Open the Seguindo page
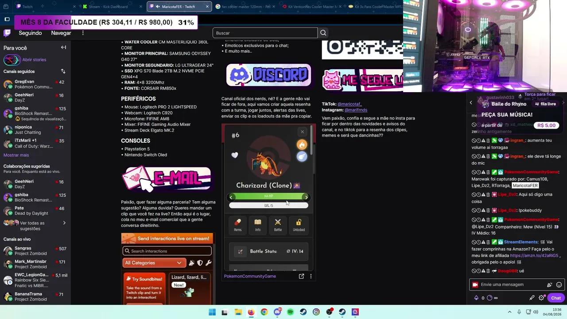Viewport: 567px width, 319px height. [x=30, y=33]
